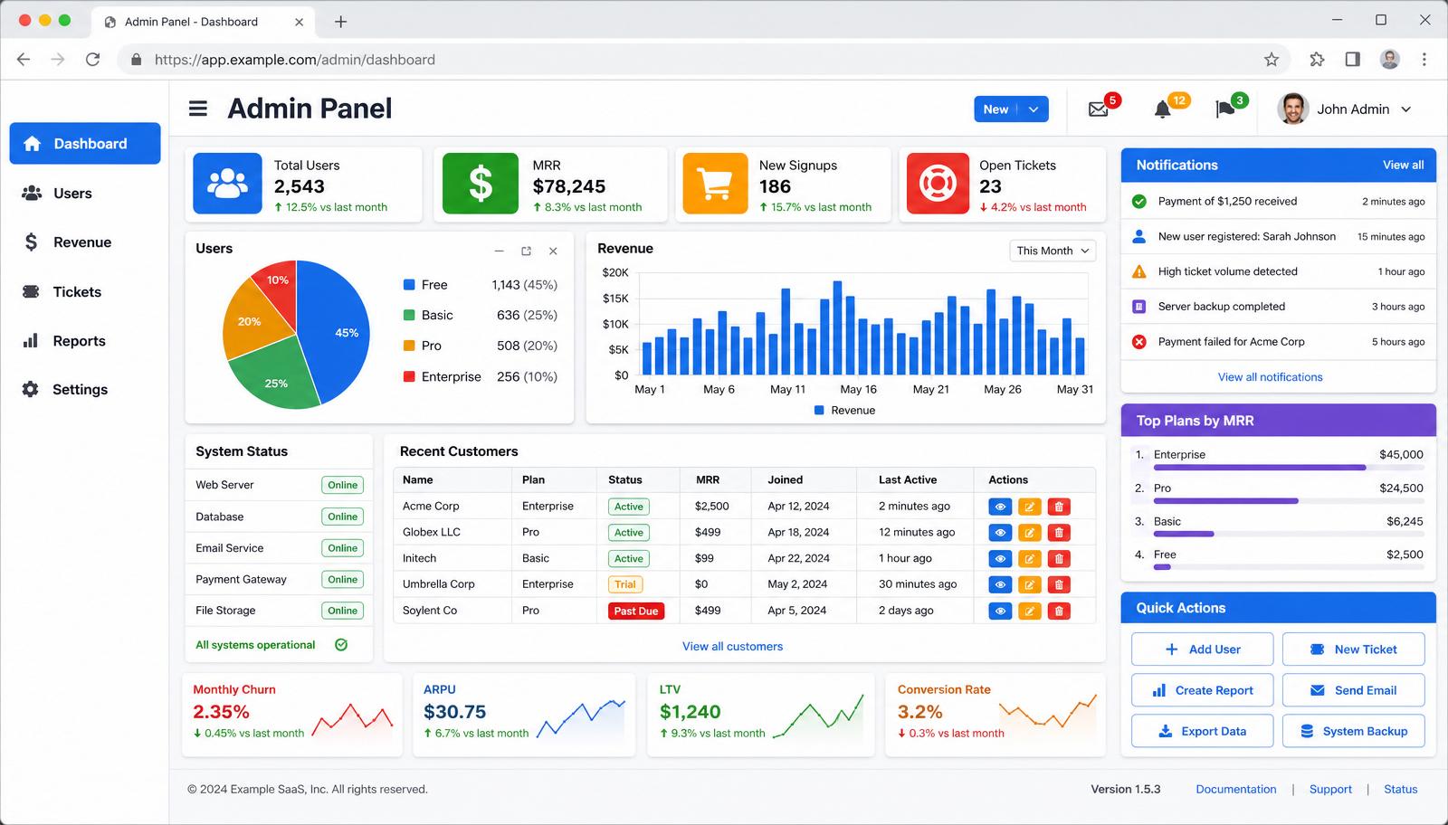1448x825 pixels.
Task: Minimize the Users chart panel
Action: [499, 251]
